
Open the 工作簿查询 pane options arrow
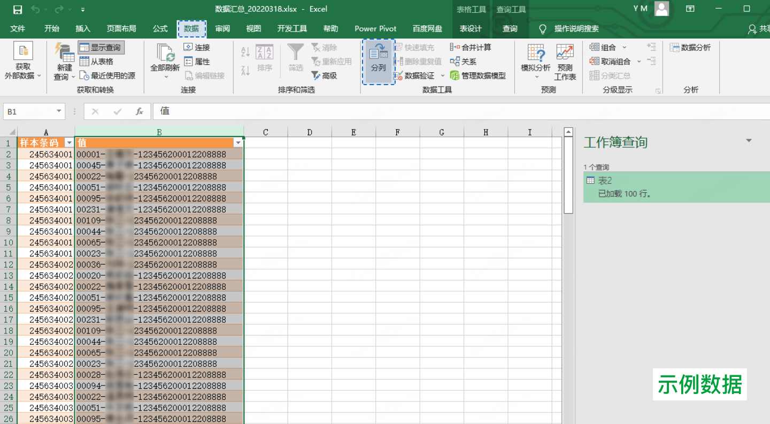click(x=749, y=141)
